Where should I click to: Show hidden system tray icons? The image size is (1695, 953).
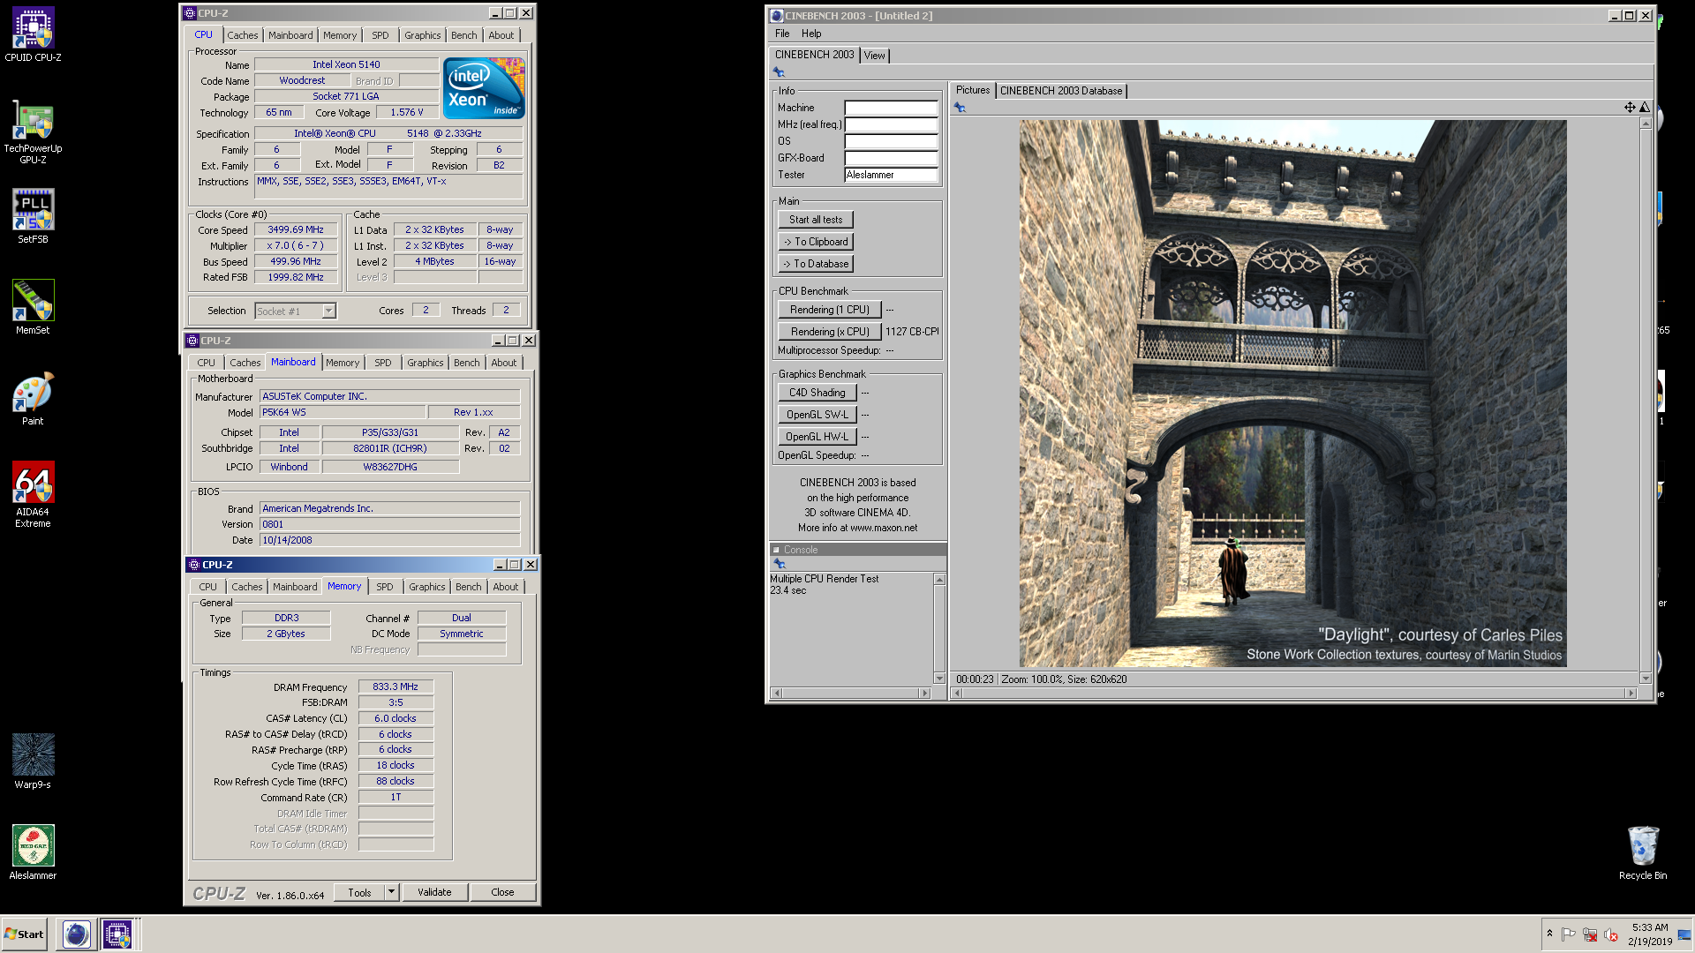1549,934
